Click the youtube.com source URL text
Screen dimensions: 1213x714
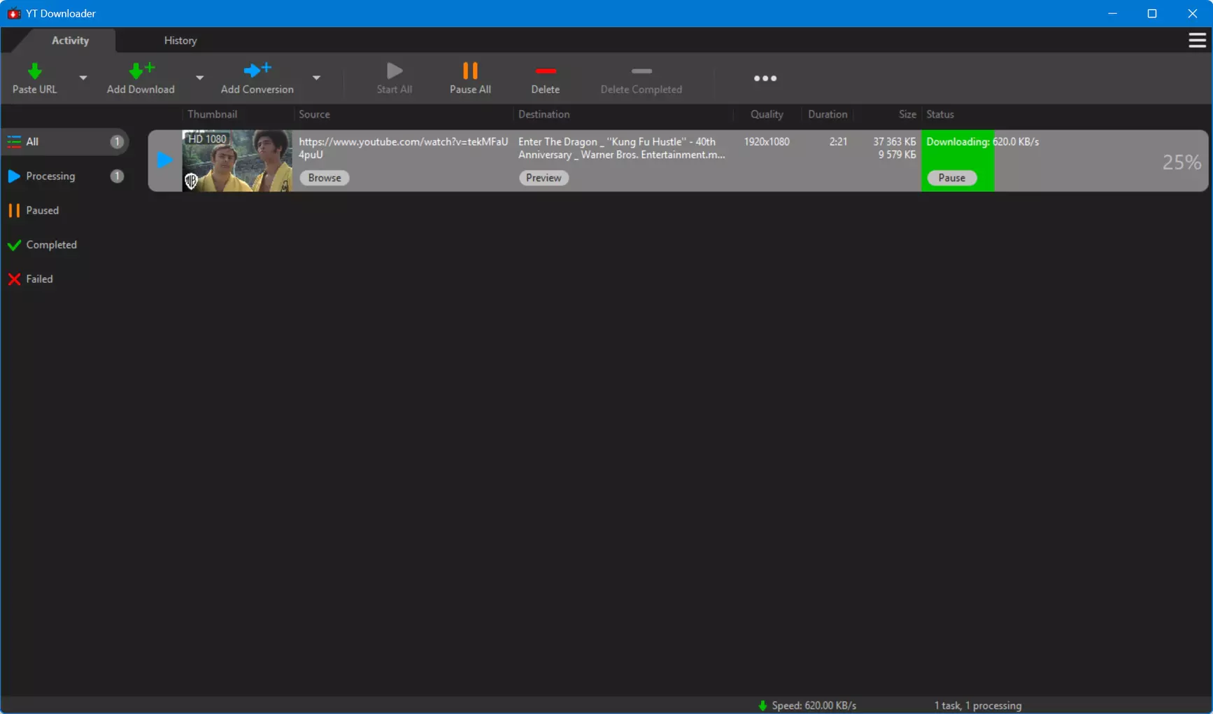(403, 148)
